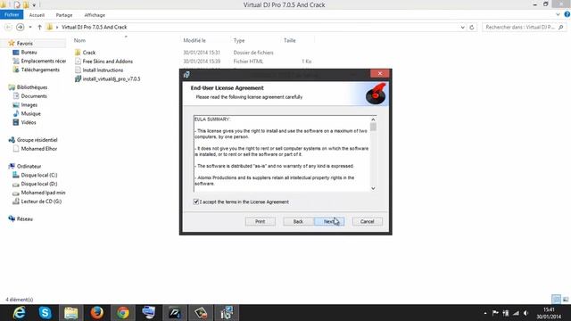
Task: Click Back in the license dialog
Action: pyautogui.click(x=298, y=221)
